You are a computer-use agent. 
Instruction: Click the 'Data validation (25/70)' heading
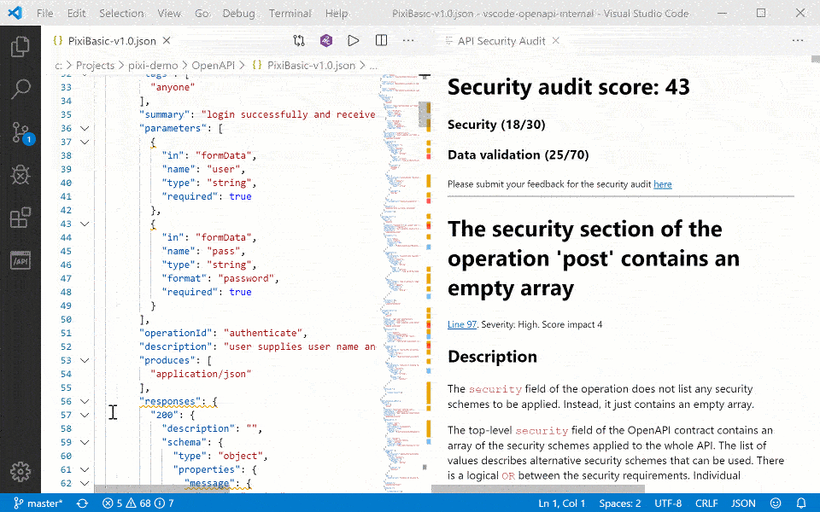(518, 154)
